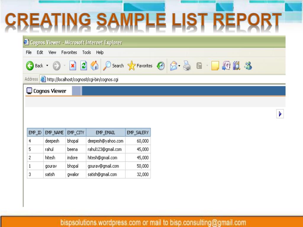303x227 pixels.
Task: Open browsing History from the toolbar
Action: (161, 66)
